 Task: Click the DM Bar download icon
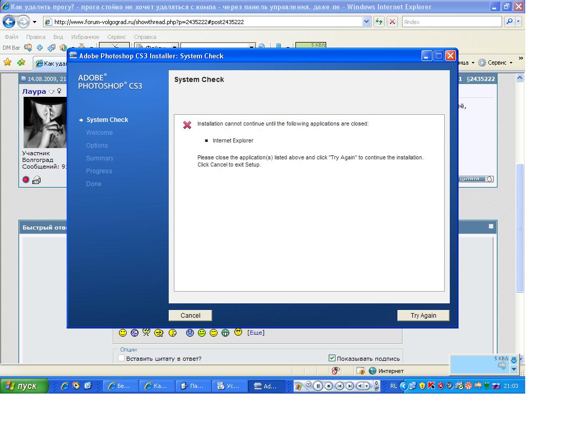point(28,48)
